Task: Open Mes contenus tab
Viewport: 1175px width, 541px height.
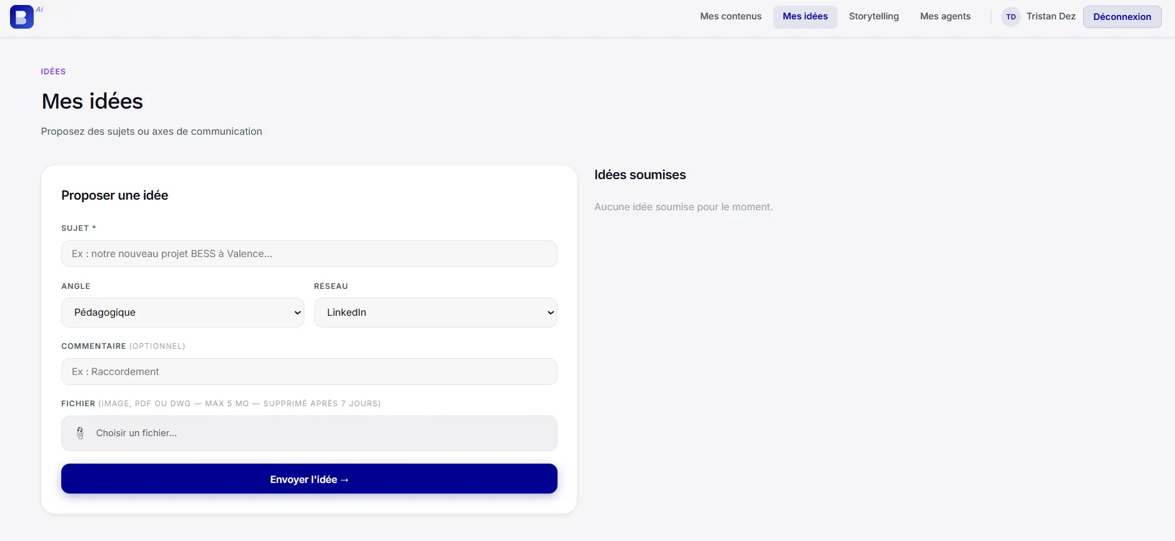Action: point(731,16)
